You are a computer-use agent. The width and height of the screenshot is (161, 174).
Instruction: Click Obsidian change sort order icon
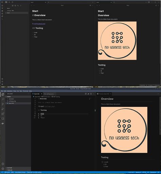pyautogui.click(x=18, y=5)
